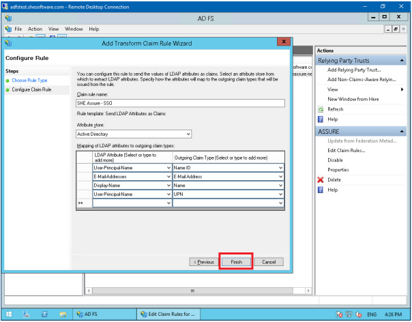Click the Claim rule name text field
Image resolution: width=412 pixels, height=322 pixels.
pyautogui.click(x=134, y=104)
